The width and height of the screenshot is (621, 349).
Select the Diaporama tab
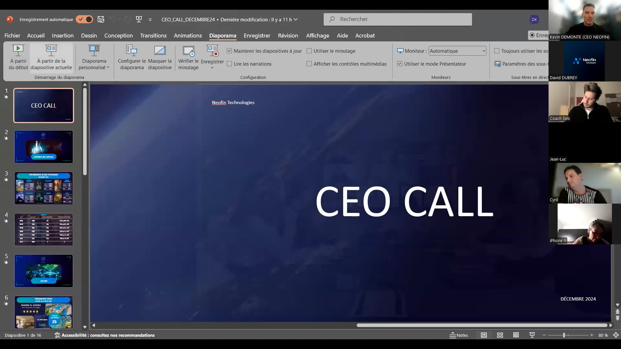point(223,36)
